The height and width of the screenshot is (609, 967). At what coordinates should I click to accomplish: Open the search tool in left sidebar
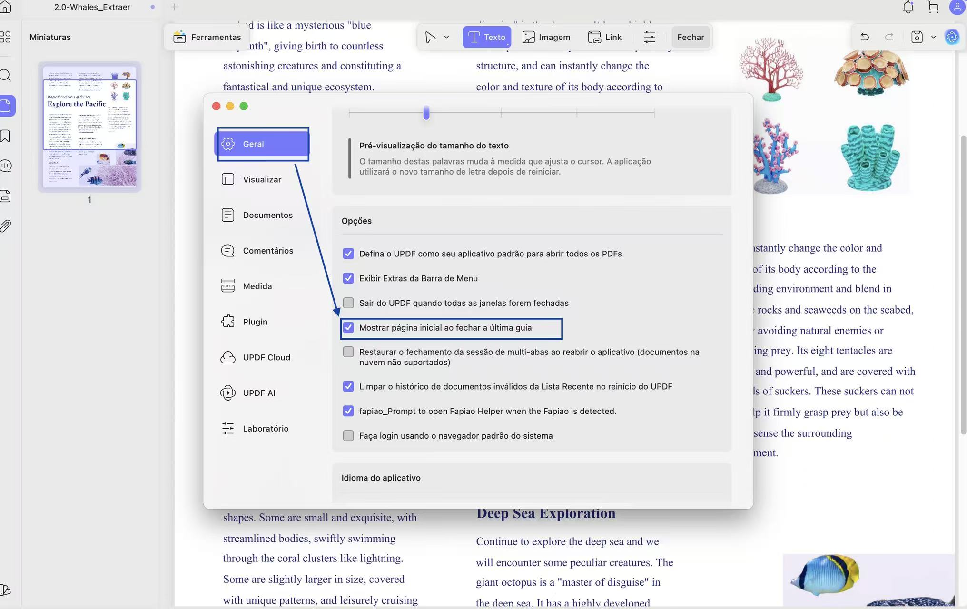(6, 75)
